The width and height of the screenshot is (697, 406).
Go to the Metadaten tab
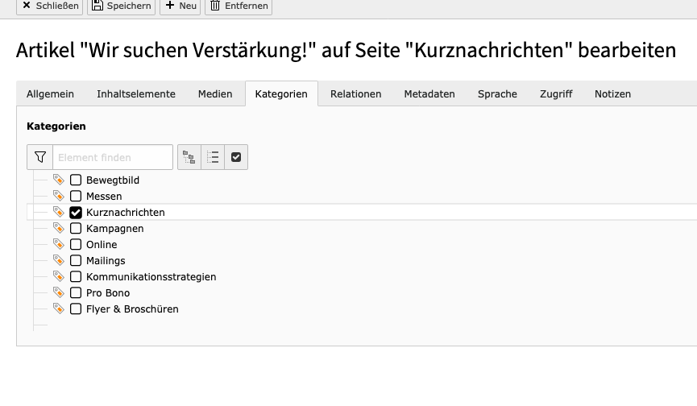coord(429,94)
